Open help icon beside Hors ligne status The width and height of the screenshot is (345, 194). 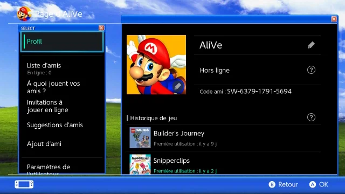click(x=311, y=70)
